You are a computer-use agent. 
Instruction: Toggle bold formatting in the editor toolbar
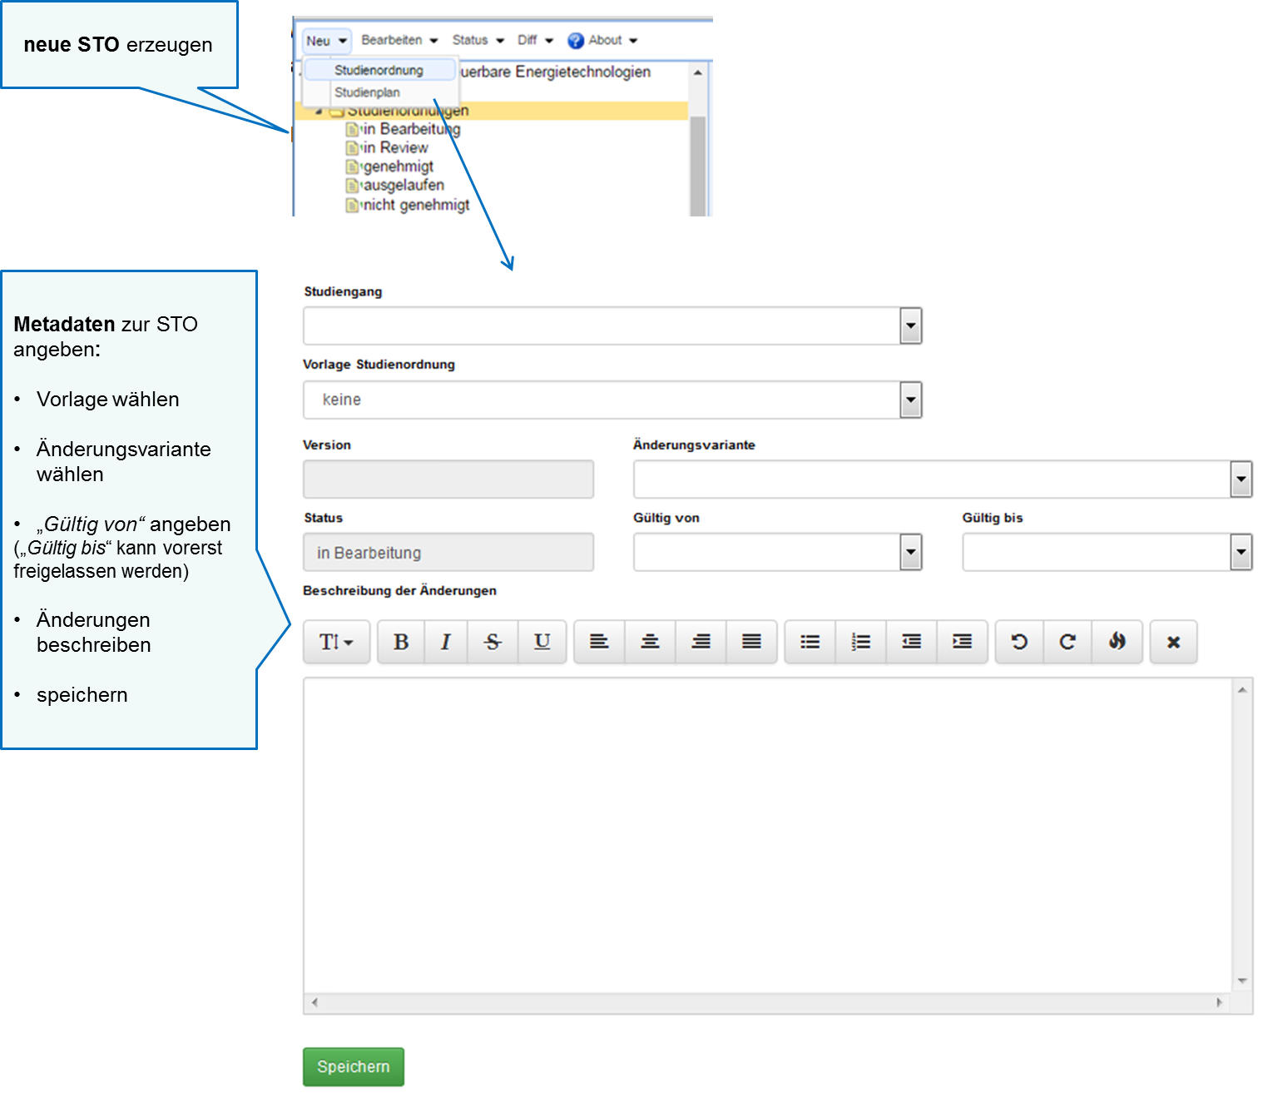pyautogui.click(x=401, y=642)
